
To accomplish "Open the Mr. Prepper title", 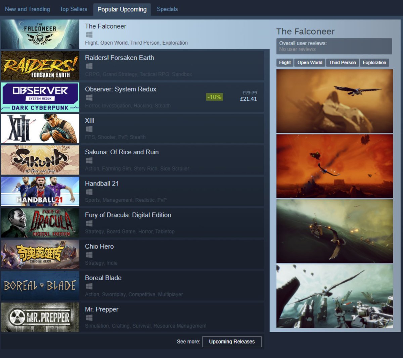I will (101, 309).
